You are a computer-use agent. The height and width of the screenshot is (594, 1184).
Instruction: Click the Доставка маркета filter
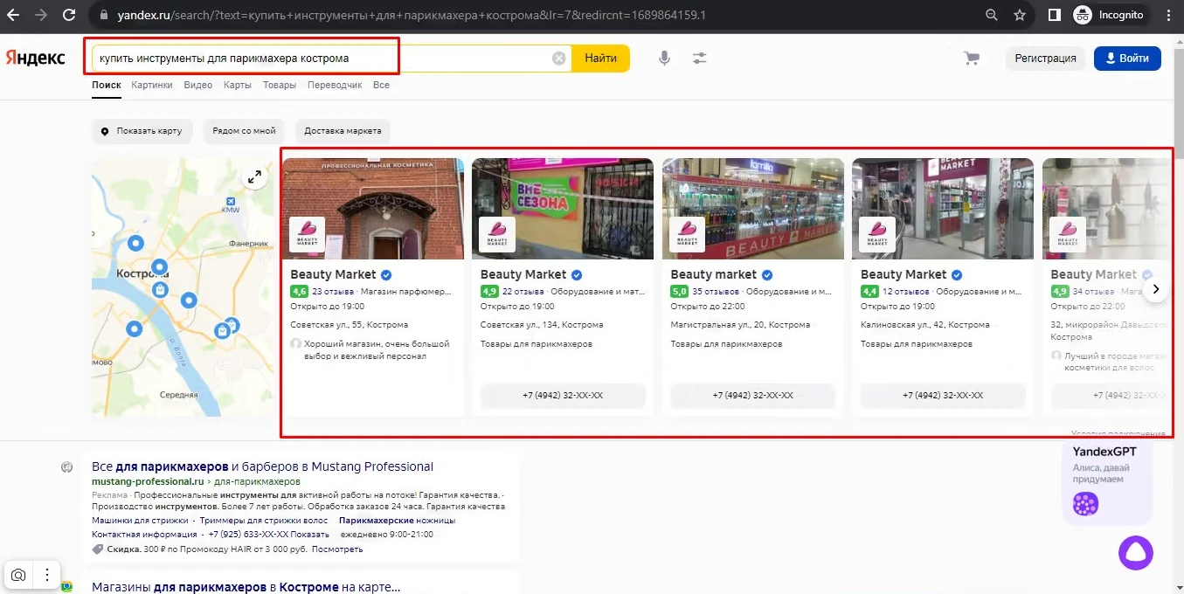point(343,131)
